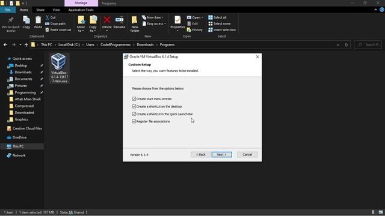Go up one folder level

pyautogui.click(x=26, y=45)
